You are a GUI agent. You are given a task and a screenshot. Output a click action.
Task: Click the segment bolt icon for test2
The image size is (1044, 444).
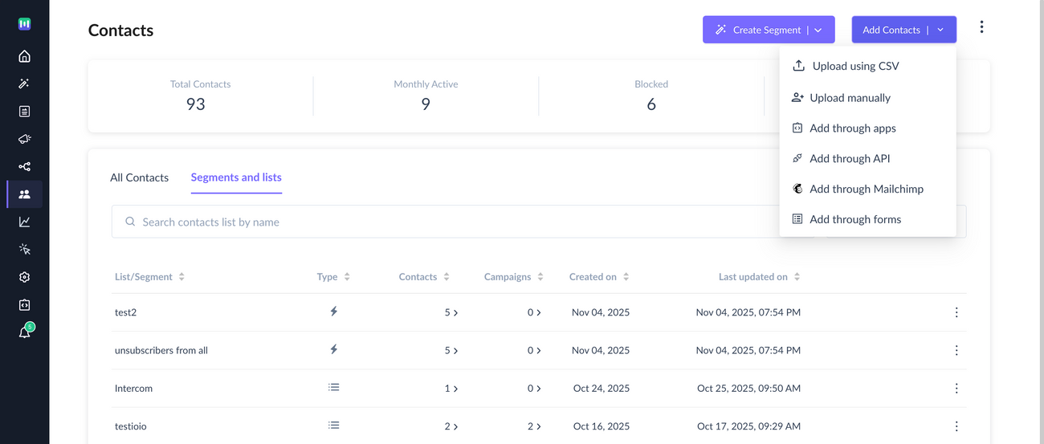pos(334,312)
